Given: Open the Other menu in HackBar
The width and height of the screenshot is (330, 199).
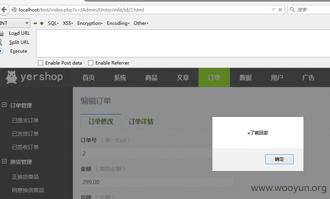Looking at the screenshot, I should tap(141, 23).
